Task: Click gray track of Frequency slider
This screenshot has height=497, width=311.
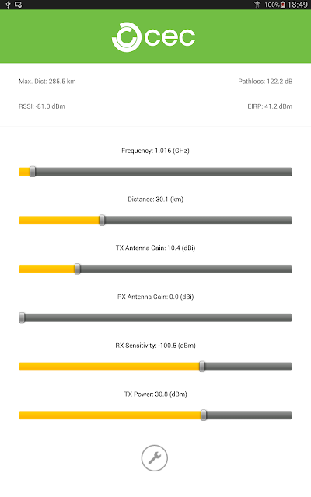Action: pyautogui.click(x=163, y=172)
